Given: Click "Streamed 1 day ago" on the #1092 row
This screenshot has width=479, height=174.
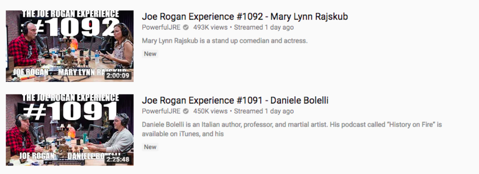Looking at the screenshot, I should point(264,27).
